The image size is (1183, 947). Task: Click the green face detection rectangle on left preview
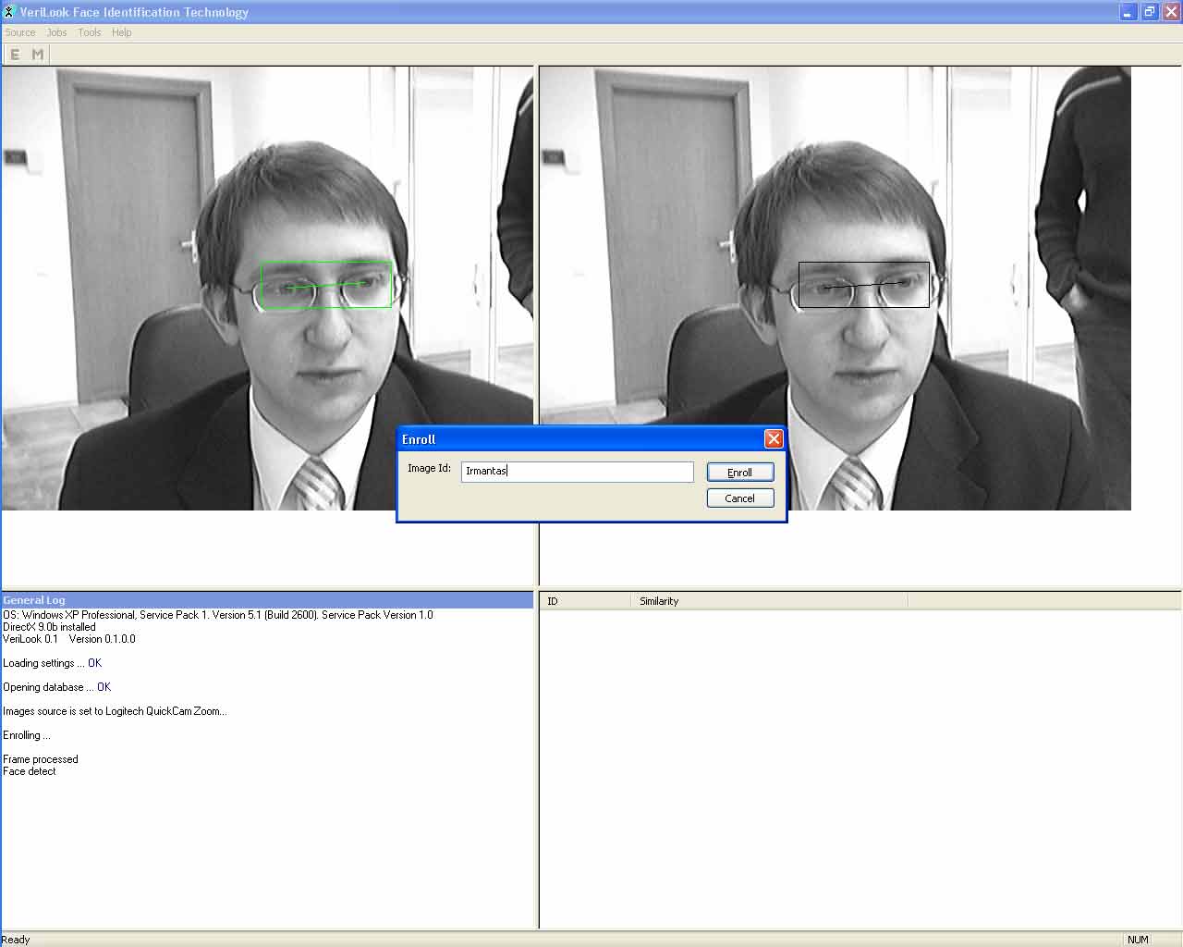click(326, 284)
